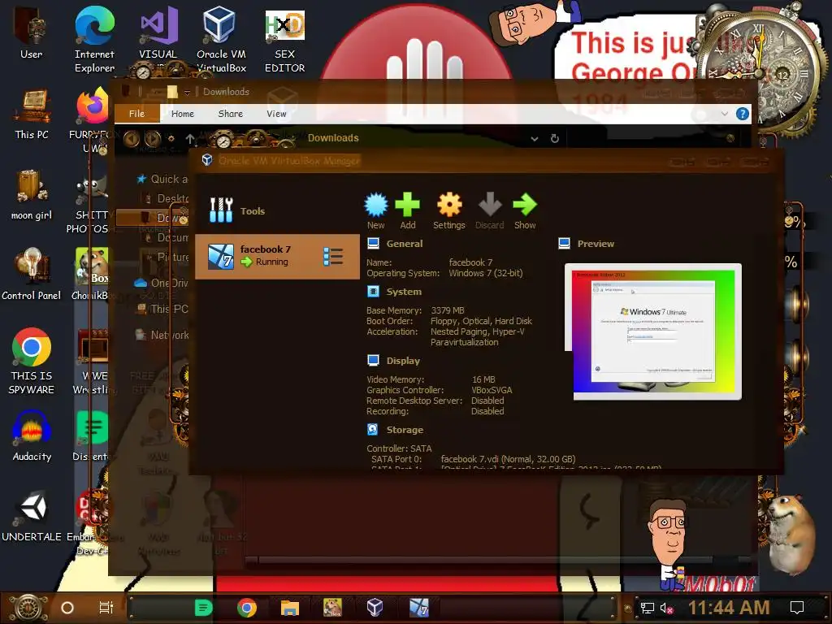
Task: Open the User desktop icon
Action: 32,32
